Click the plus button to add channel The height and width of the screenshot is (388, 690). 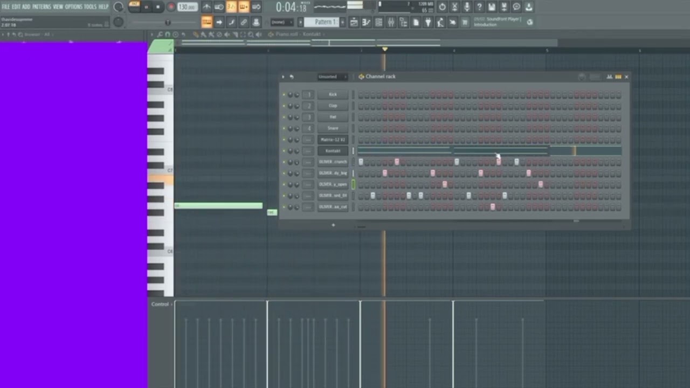coord(333,225)
